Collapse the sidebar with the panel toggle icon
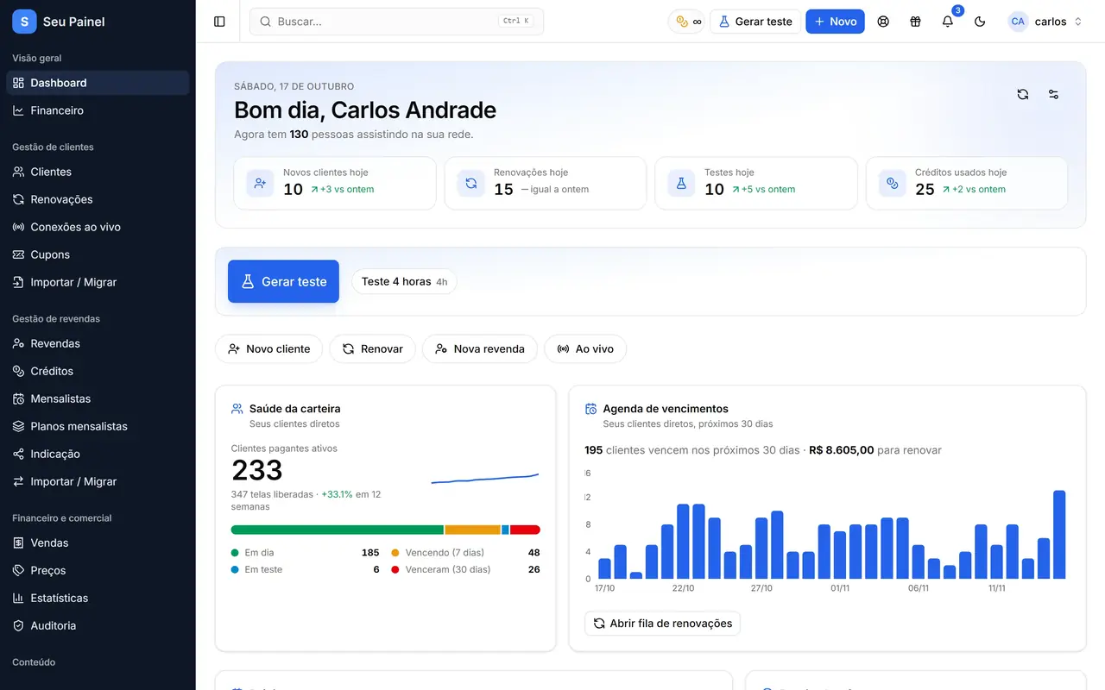The height and width of the screenshot is (690, 1105). point(219,22)
